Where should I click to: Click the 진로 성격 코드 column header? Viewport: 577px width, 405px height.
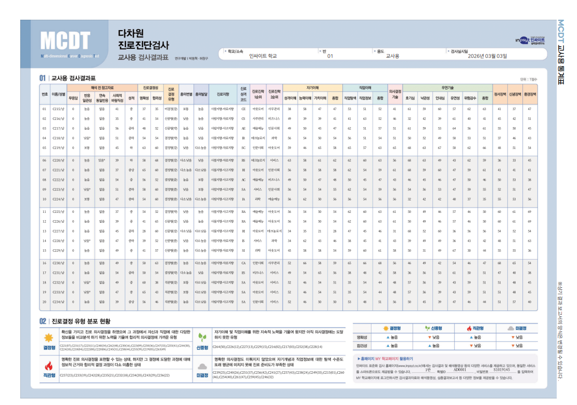coord(243,95)
